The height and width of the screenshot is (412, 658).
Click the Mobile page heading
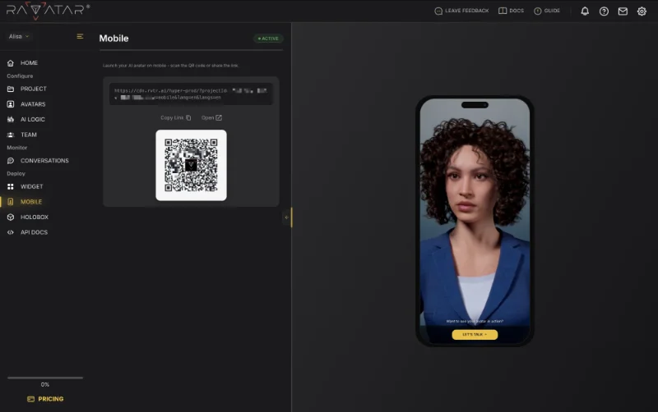point(114,39)
